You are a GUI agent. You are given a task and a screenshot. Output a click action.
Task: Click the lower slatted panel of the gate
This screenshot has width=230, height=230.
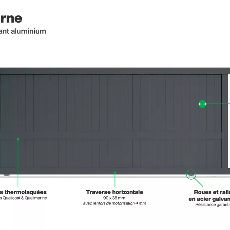tap(108, 153)
